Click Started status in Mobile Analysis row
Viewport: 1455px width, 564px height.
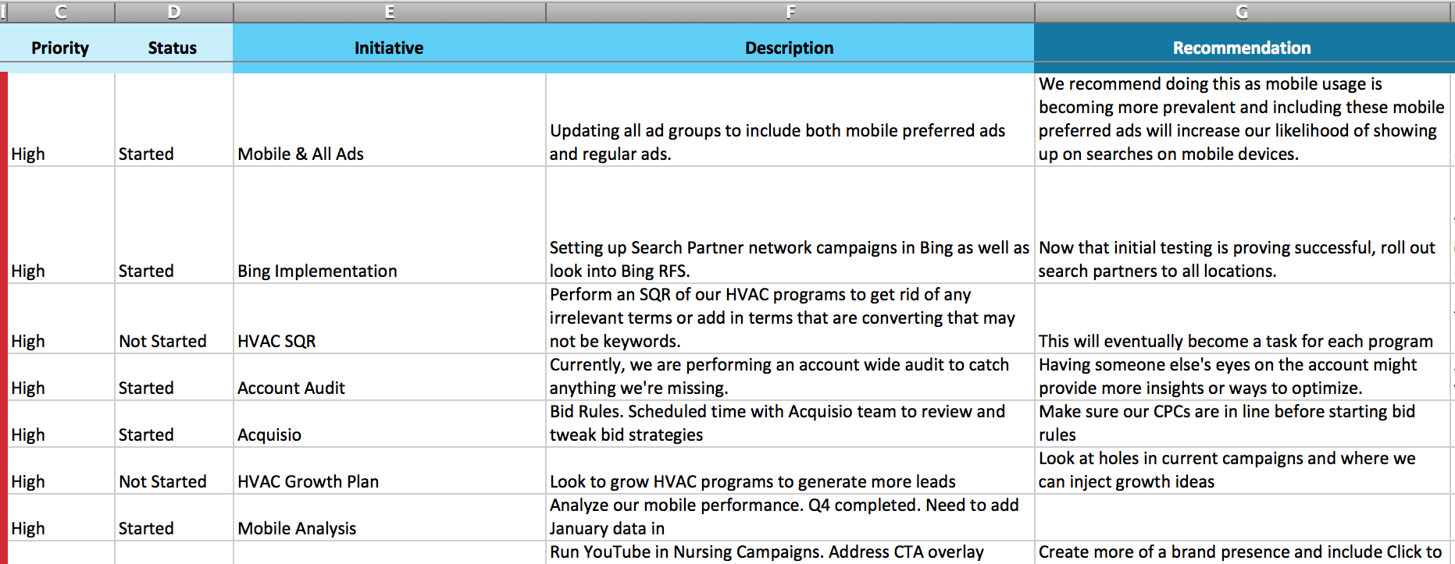pyautogui.click(x=174, y=517)
